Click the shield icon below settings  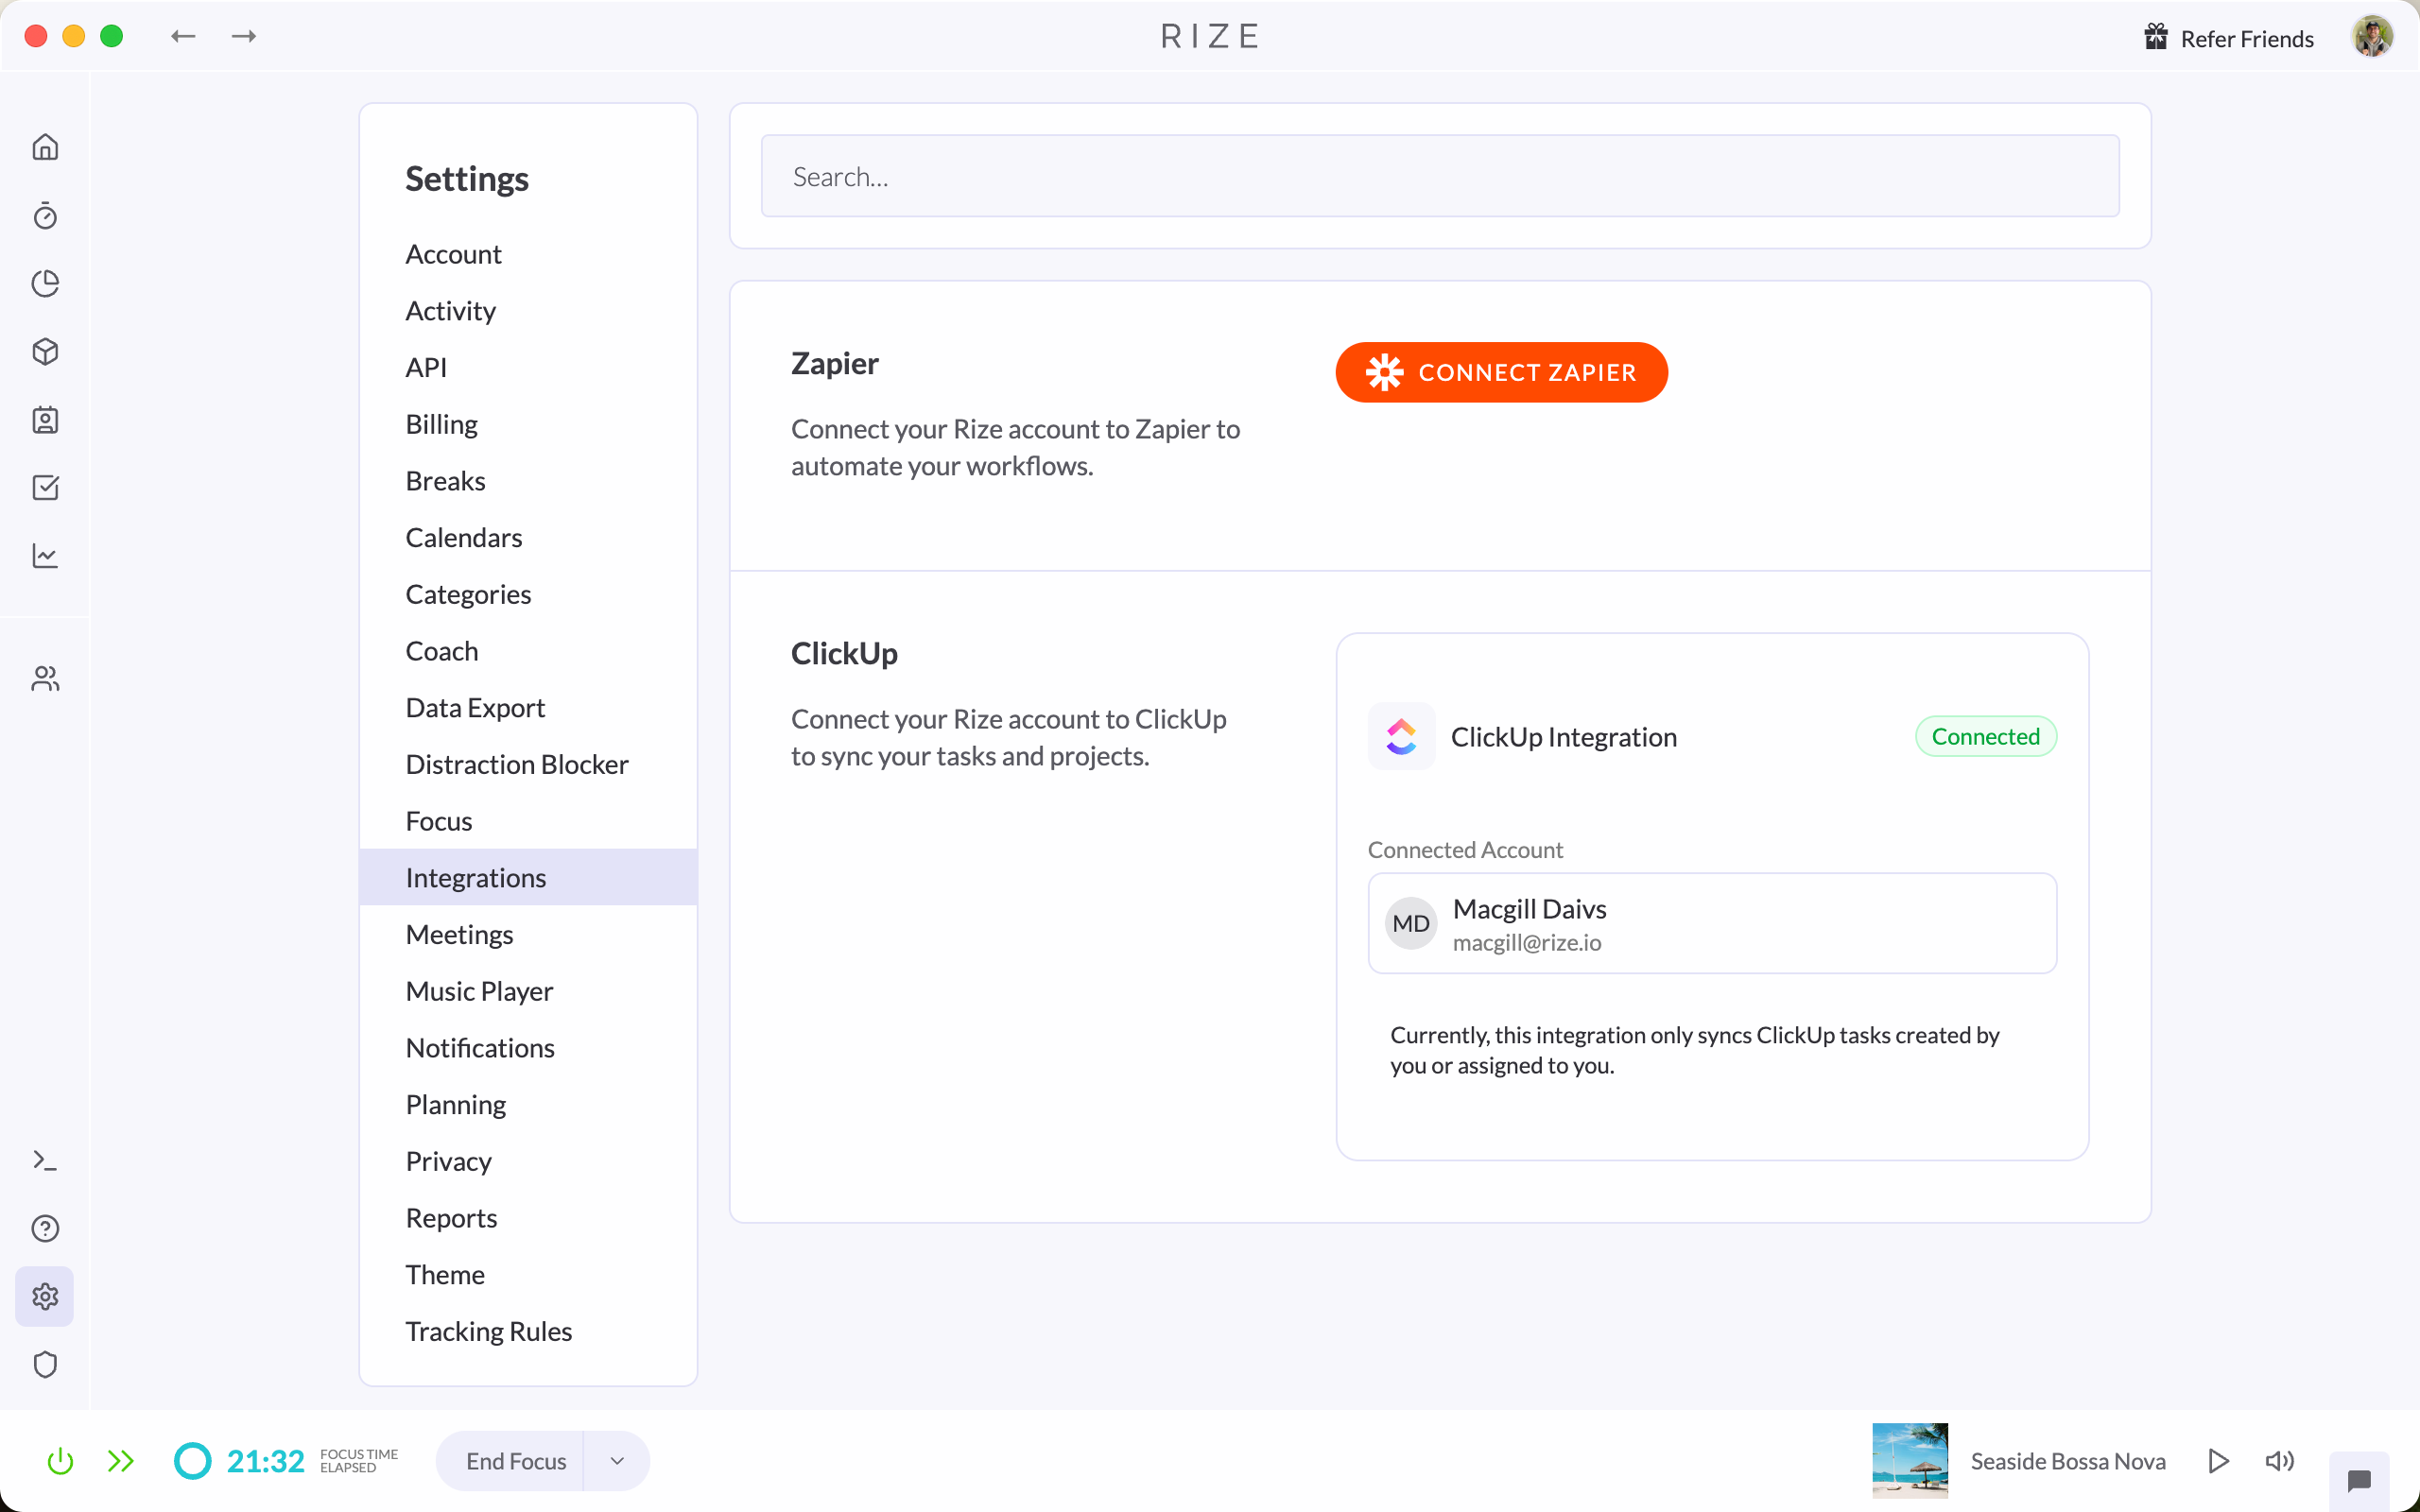(45, 1364)
